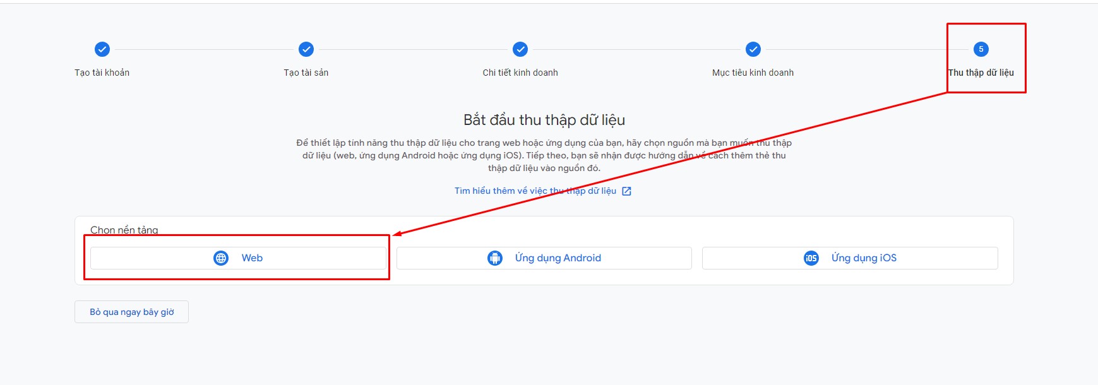The image size is (1098, 385).
Task: Go to Tạo tài sản step label
Action: pyautogui.click(x=306, y=73)
